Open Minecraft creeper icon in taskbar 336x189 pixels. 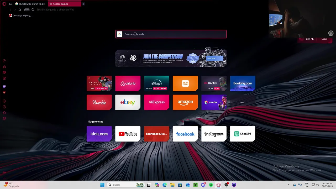195,185
